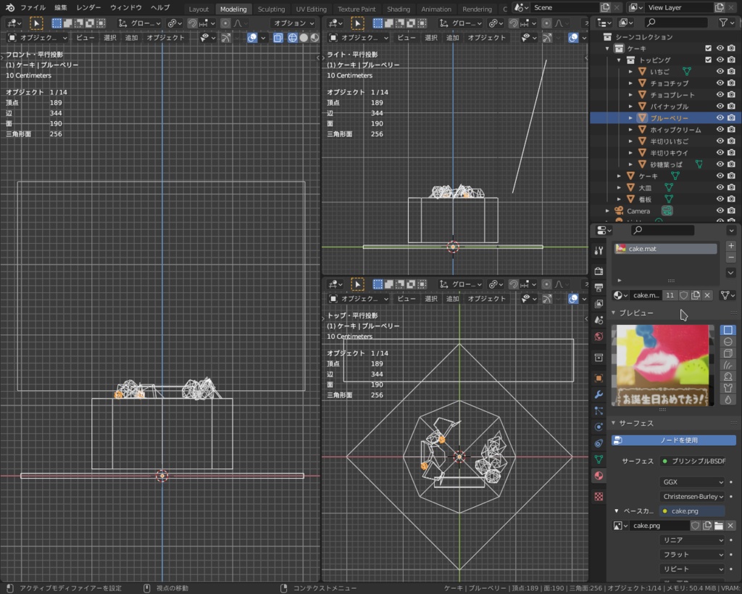Toggle viewport visibility of Camera
Viewport: 742px width, 594px height.
pos(720,211)
